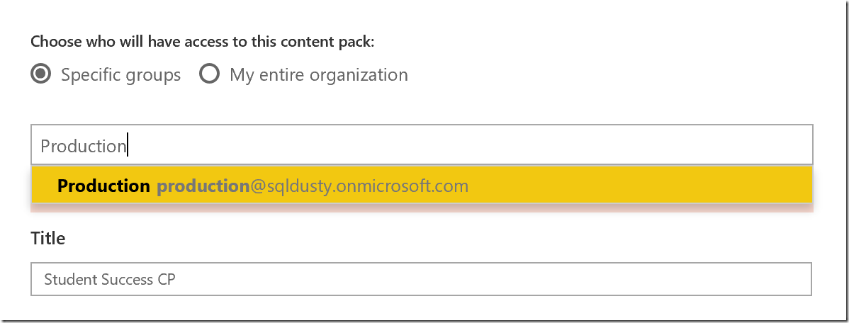Select the Specific groups radio button
Image resolution: width=849 pixels, height=323 pixels.
click(x=41, y=74)
